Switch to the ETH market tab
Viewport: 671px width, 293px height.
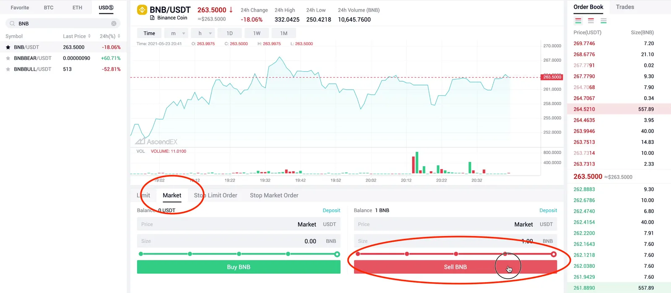77,8
